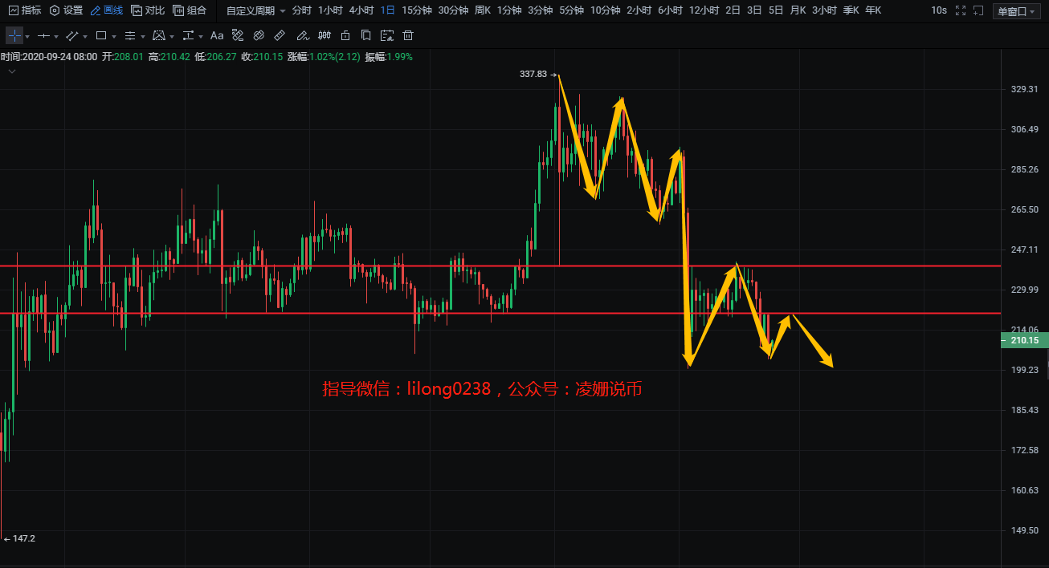The width and height of the screenshot is (1049, 568).
Task: Select the crosshair cursor drawing tool
Action: tap(14, 36)
